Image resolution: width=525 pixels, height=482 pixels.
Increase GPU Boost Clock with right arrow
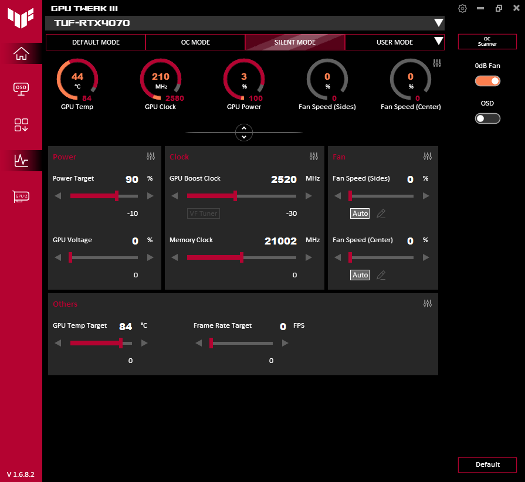309,196
